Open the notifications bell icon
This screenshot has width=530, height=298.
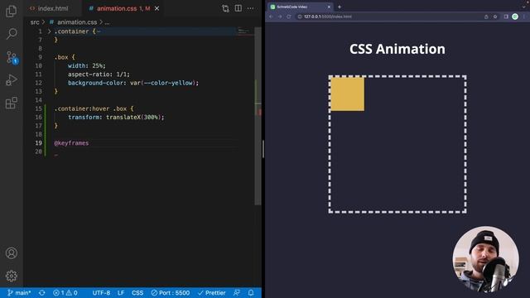click(x=251, y=292)
